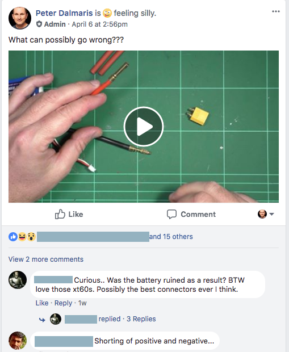Screen dimensions: 289x352
Task: Expand the 3 Replies thread
Action: (141, 319)
